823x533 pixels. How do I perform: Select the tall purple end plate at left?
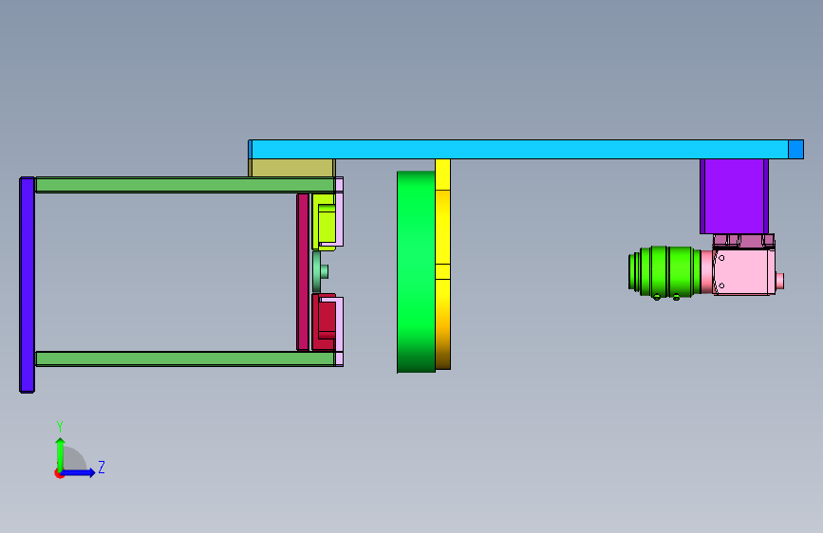click(x=27, y=285)
